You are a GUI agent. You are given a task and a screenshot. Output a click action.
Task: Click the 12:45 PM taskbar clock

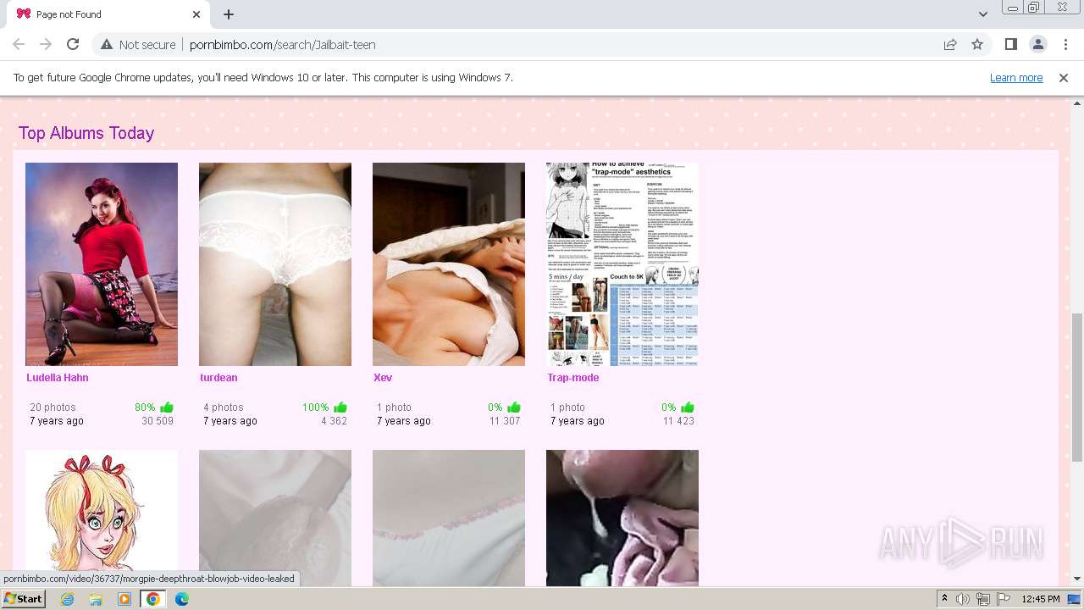point(1041,599)
